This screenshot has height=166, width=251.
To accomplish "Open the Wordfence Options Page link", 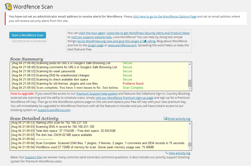I will (165, 16).
